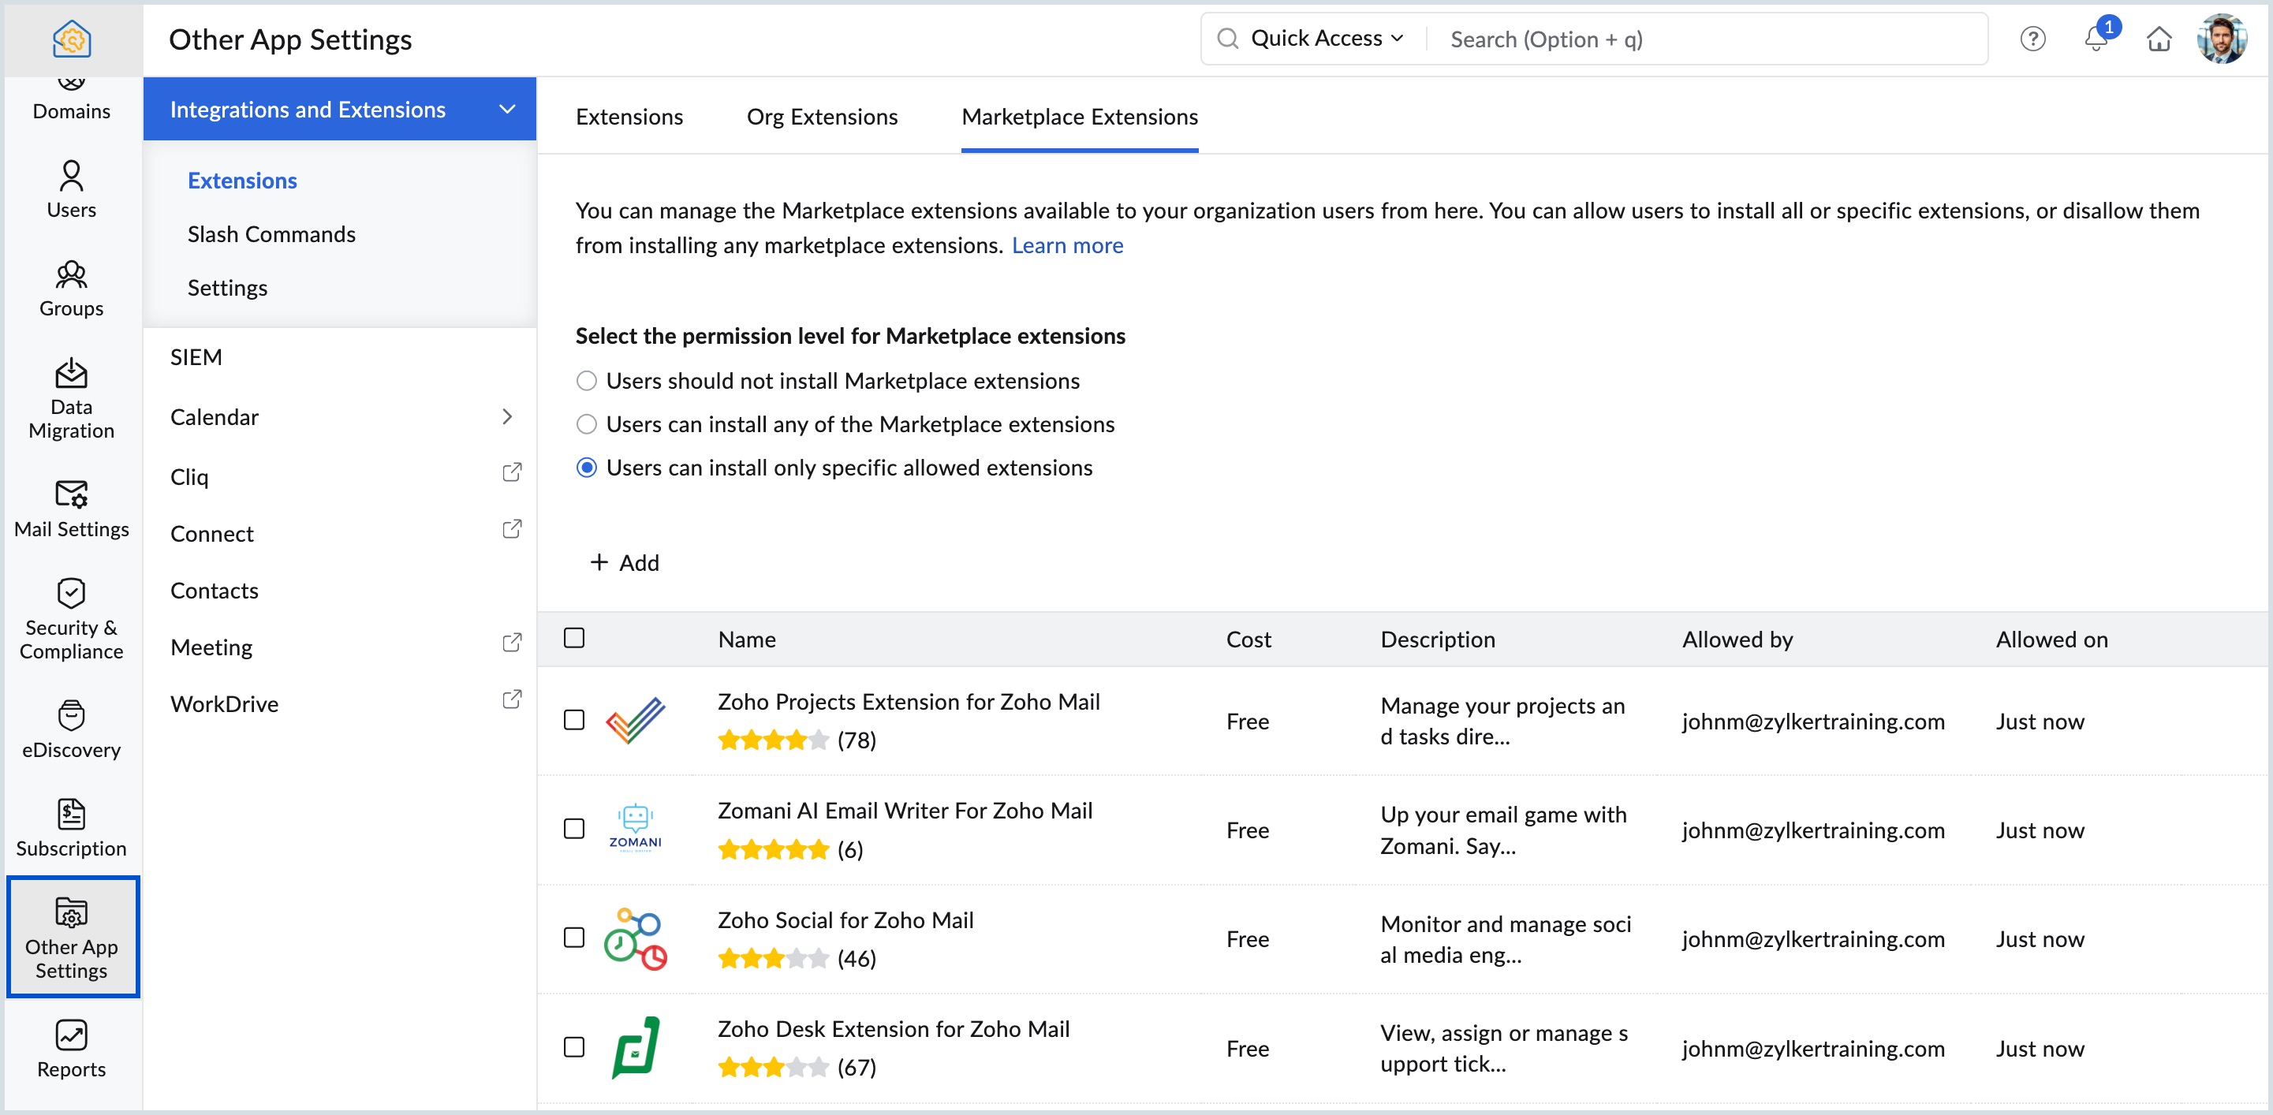This screenshot has height=1115, width=2273.
Task: Click the Learn more link
Action: tap(1068, 245)
